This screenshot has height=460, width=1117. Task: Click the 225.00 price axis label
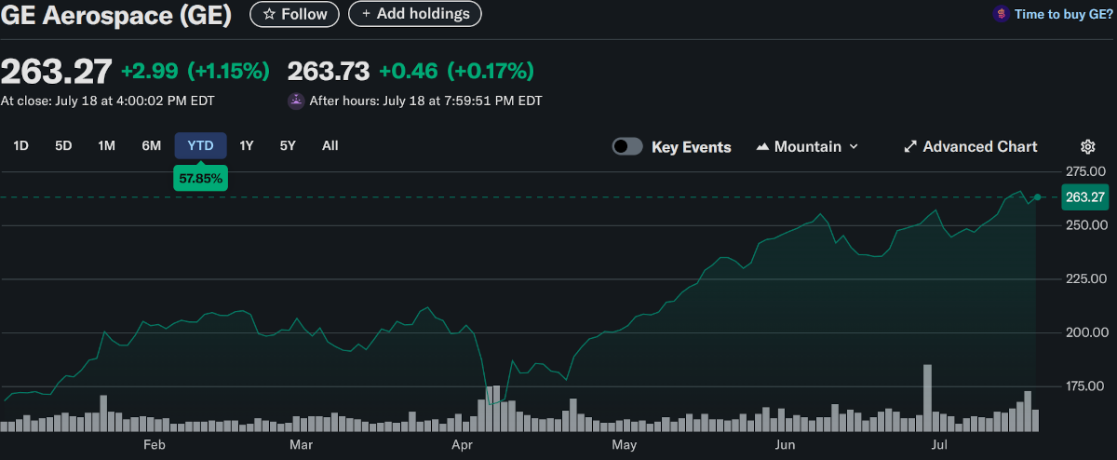coord(1085,279)
